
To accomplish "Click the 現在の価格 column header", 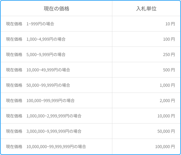I will click(x=56, y=9).
